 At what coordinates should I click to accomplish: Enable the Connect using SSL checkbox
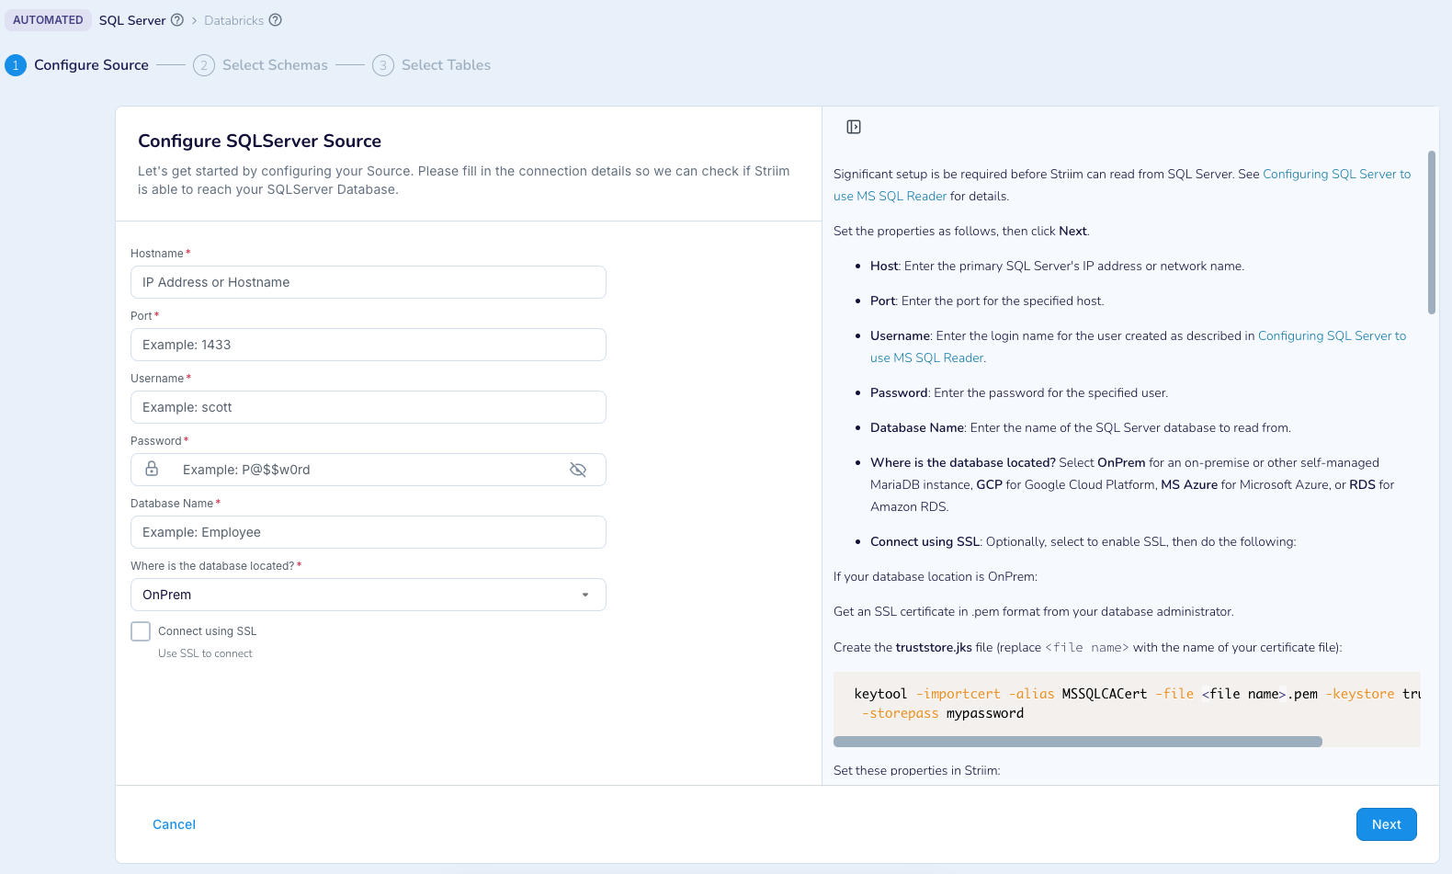pos(141,631)
